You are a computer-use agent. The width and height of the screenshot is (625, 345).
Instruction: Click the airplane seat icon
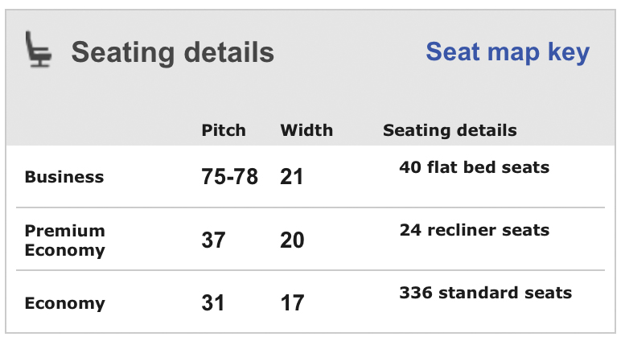coord(39,50)
